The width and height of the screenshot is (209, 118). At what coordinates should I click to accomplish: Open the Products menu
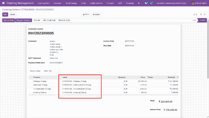click(110, 3)
